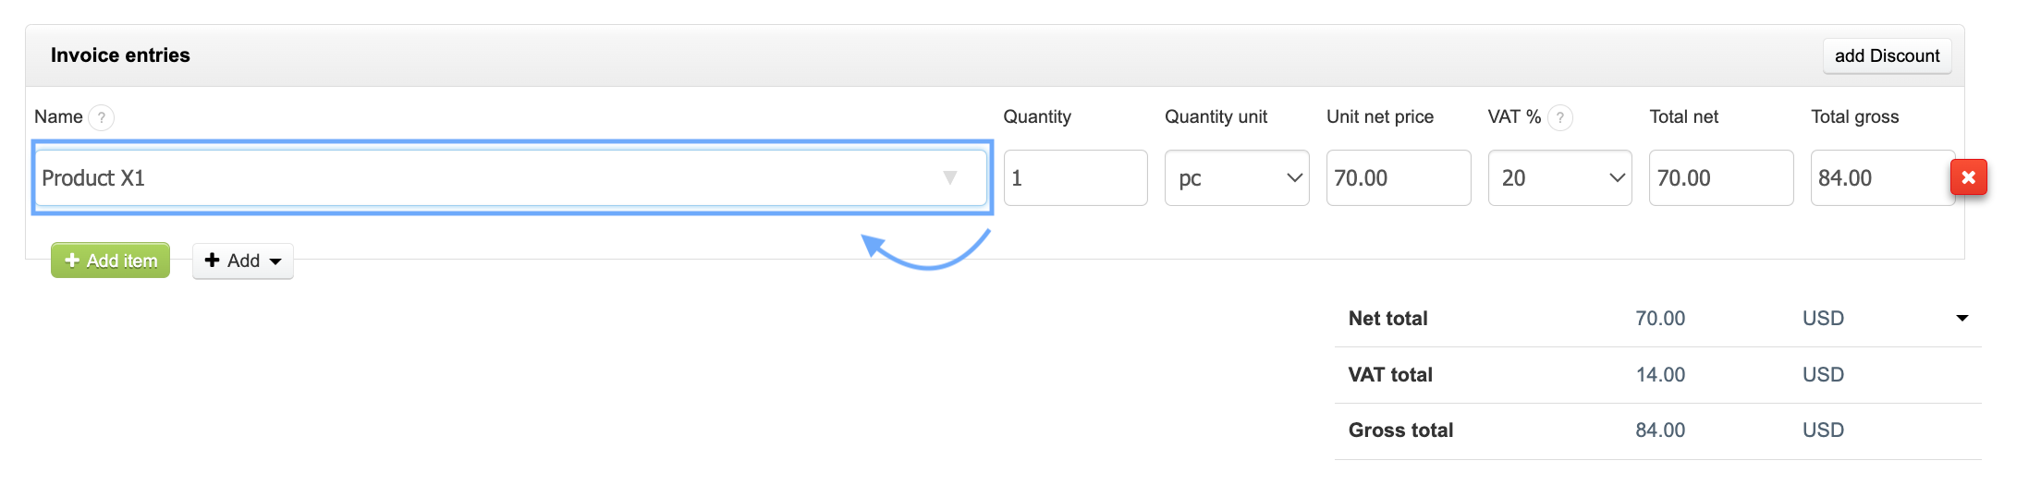This screenshot has width=2041, height=497.
Task: Click the plus icon on Add item button
Action: [72, 261]
